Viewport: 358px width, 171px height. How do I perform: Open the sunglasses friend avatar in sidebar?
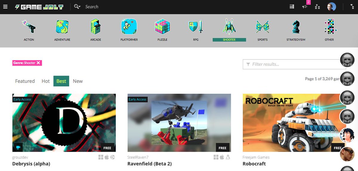347,154
